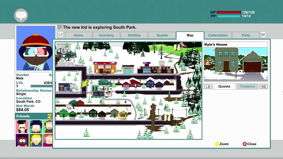Click the Zoom label button
The image size is (283, 159).
click(x=224, y=144)
